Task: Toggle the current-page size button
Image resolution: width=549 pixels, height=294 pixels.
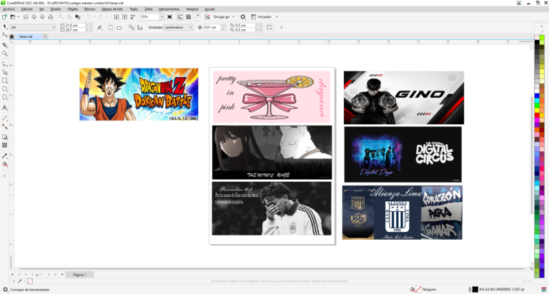Action: 140,27
